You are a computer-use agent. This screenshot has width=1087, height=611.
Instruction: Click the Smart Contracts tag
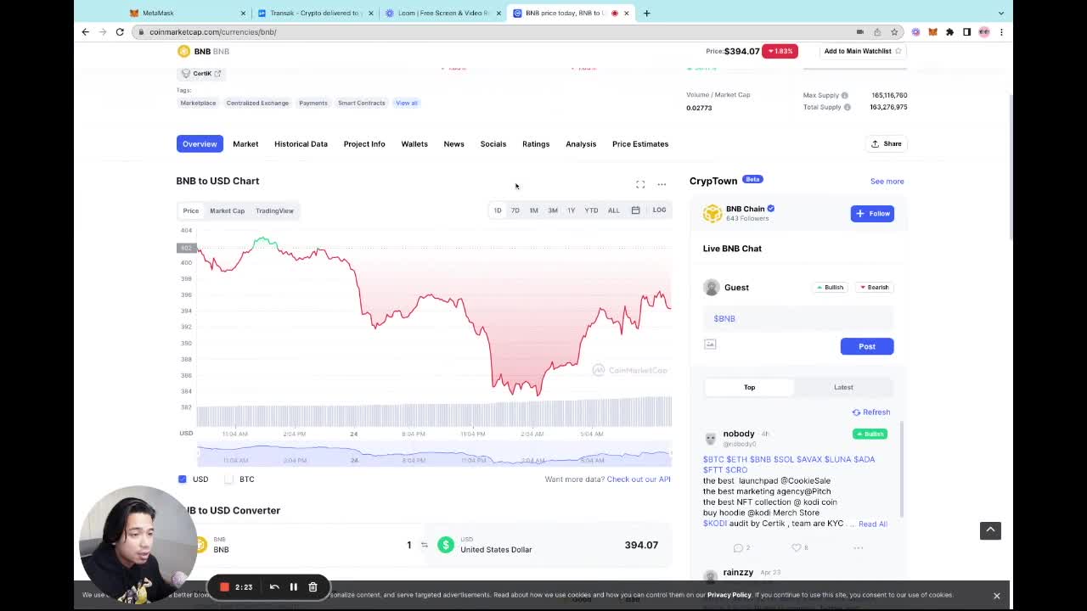[361, 103]
